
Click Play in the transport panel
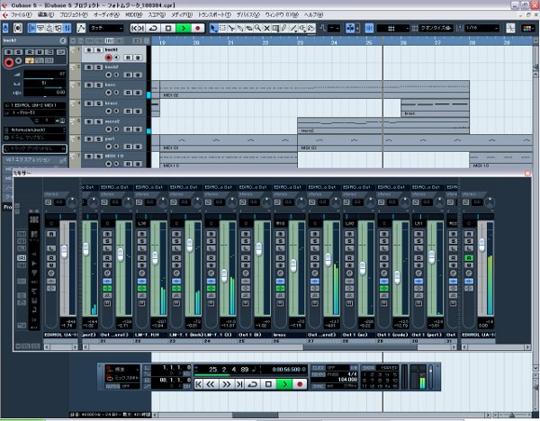click(284, 384)
